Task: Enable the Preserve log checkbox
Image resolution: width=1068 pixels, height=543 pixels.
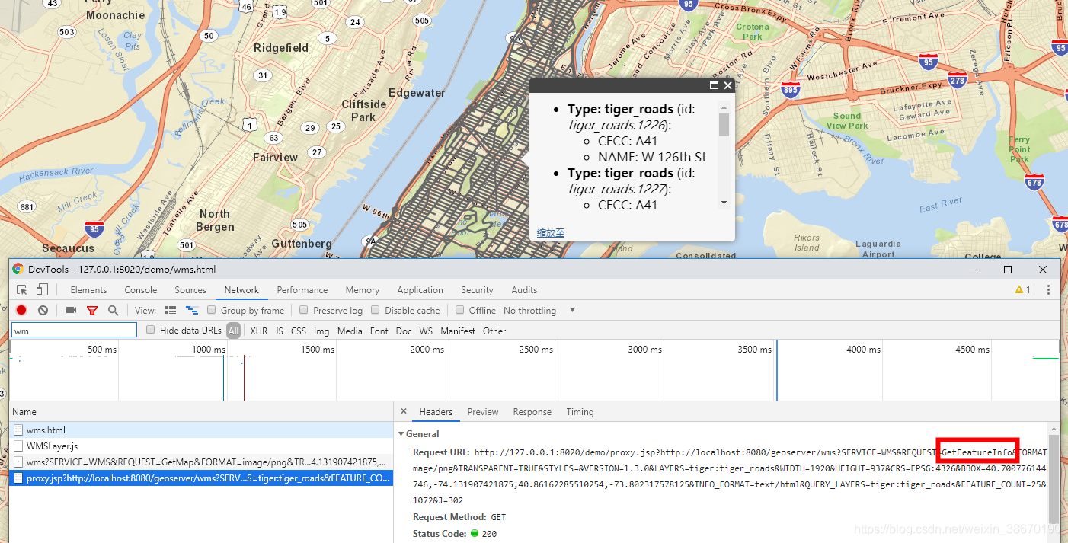Action: pyautogui.click(x=304, y=311)
